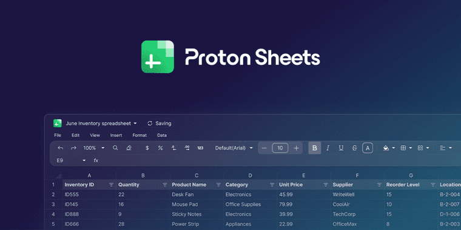This screenshot has width=461, height=230.
Task: Select column D header
Action: coord(250,176)
